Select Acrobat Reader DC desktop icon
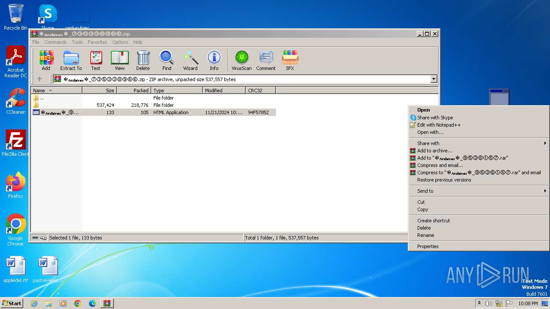550x309 pixels. pos(15,62)
